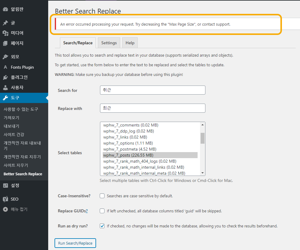Switch to the Search/Replace tab
Screen dimensions: 300x250
pos(78,43)
